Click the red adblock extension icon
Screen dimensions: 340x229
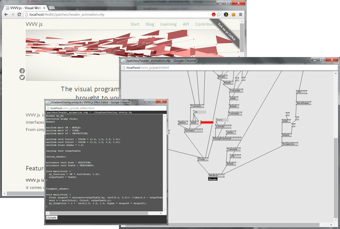pyautogui.click(x=214, y=14)
